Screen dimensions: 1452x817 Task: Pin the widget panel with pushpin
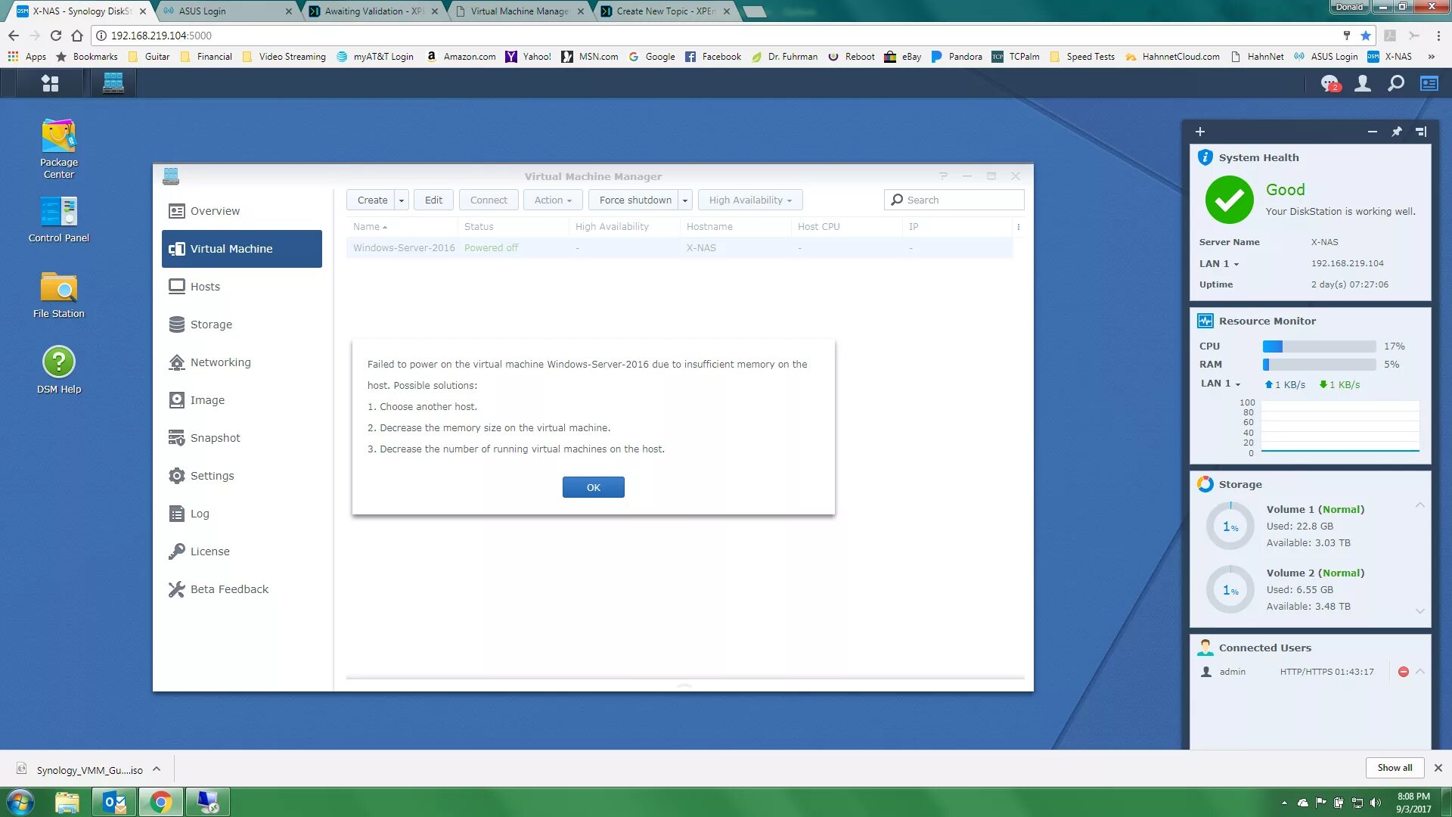[x=1396, y=132]
